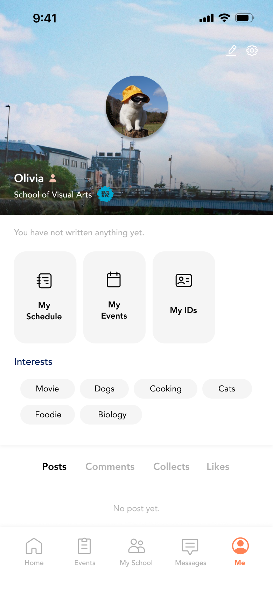Open the My Schedule card
Viewport: 273px width, 591px height.
(45, 297)
